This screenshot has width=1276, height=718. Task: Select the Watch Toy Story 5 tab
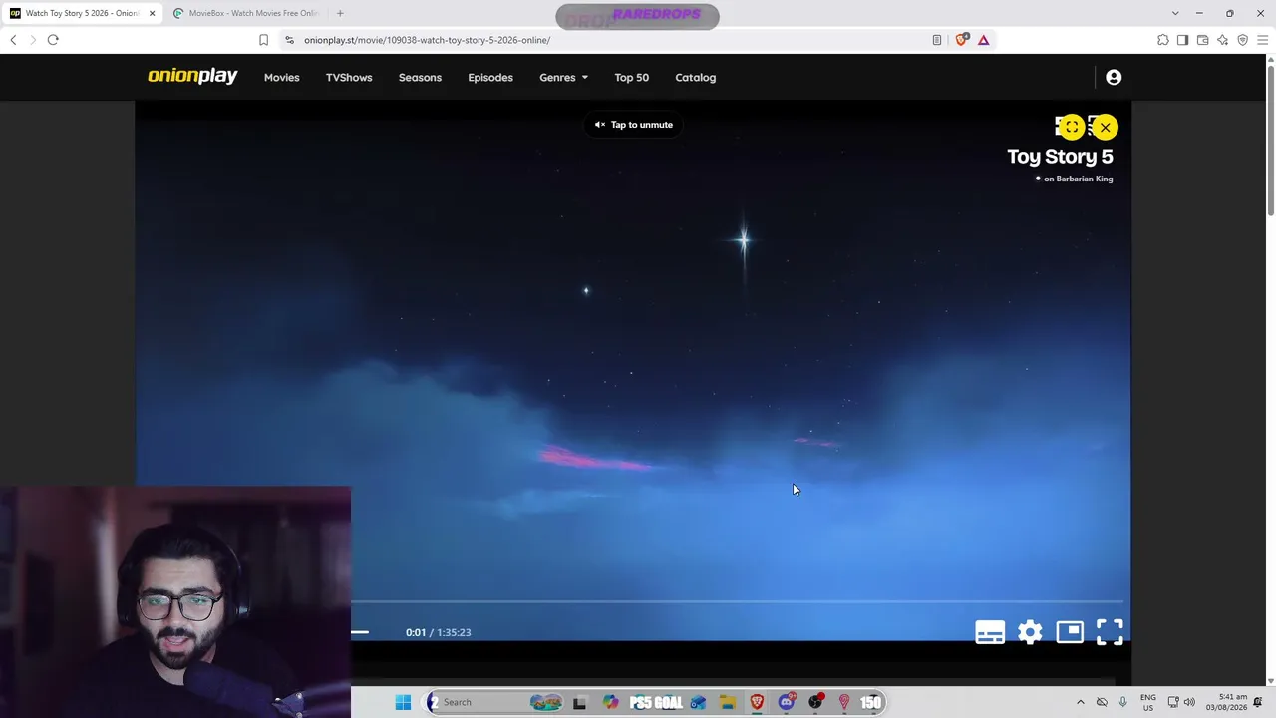pyautogui.click(x=82, y=13)
